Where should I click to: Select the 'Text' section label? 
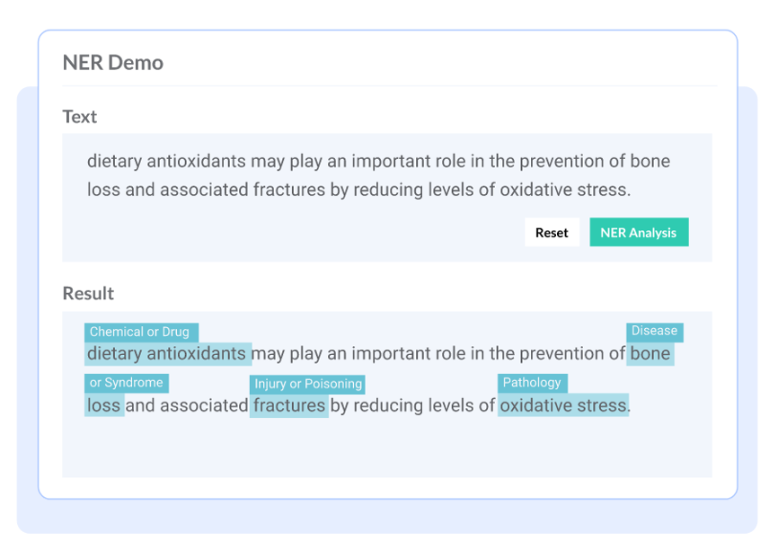[80, 117]
